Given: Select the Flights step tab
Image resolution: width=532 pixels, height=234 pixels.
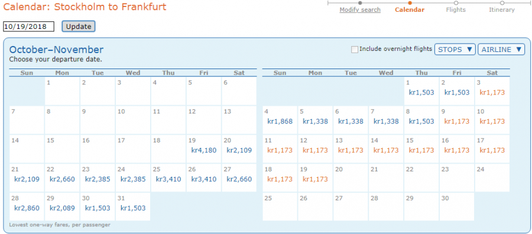Looking at the screenshot, I should (x=456, y=10).
